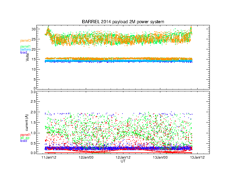
Task: Click the "25" tick on the Volts axis
Action: point(33,39)
